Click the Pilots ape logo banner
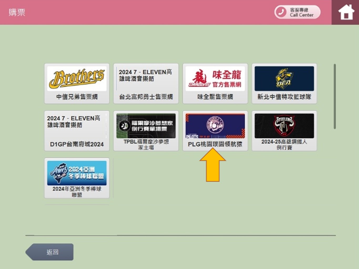 215,126
